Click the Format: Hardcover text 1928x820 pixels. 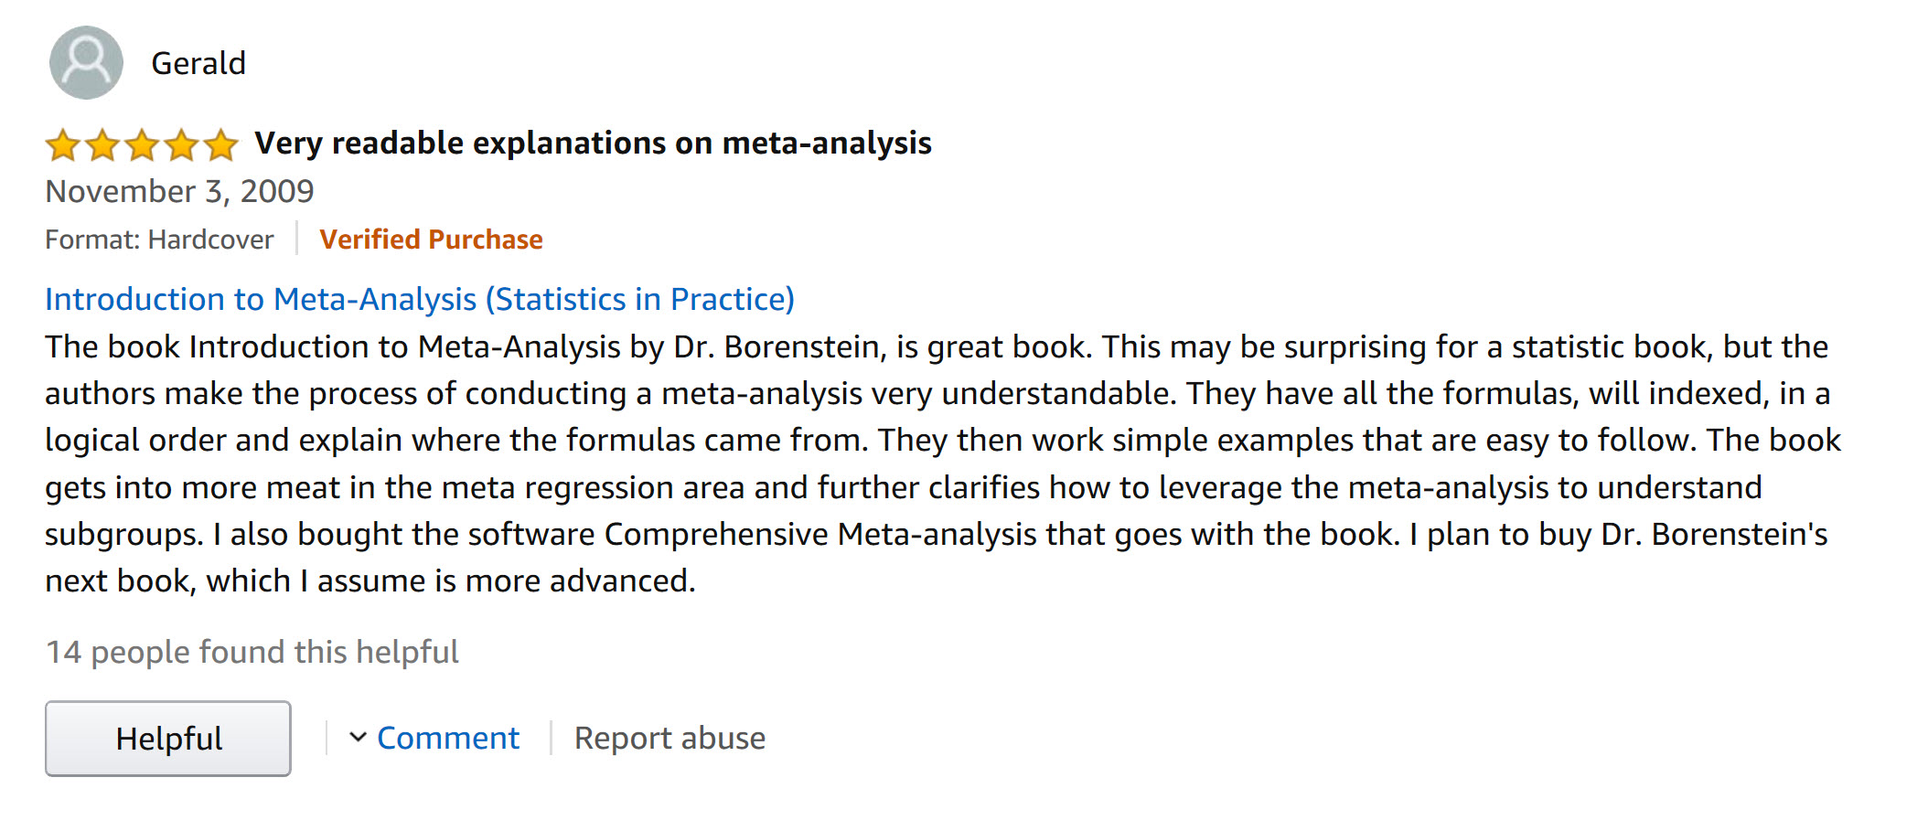click(159, 240)
